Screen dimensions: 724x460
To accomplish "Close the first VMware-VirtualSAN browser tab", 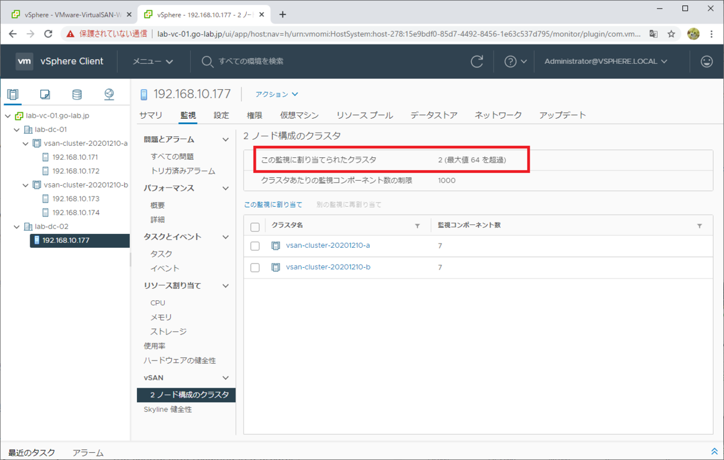I will (x=129, y=14).
